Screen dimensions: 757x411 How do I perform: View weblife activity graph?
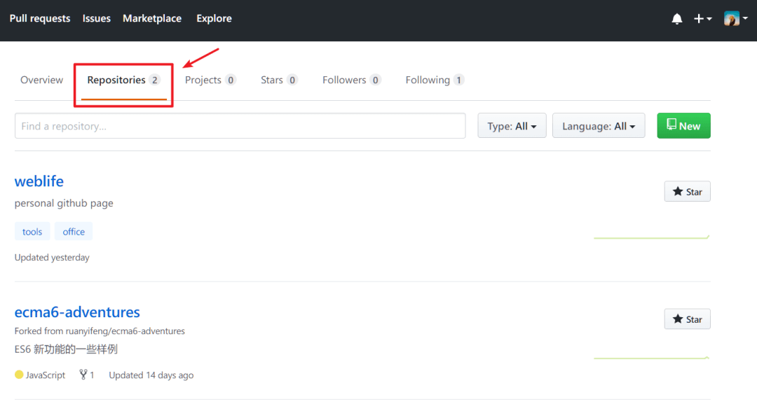[651, 237]
